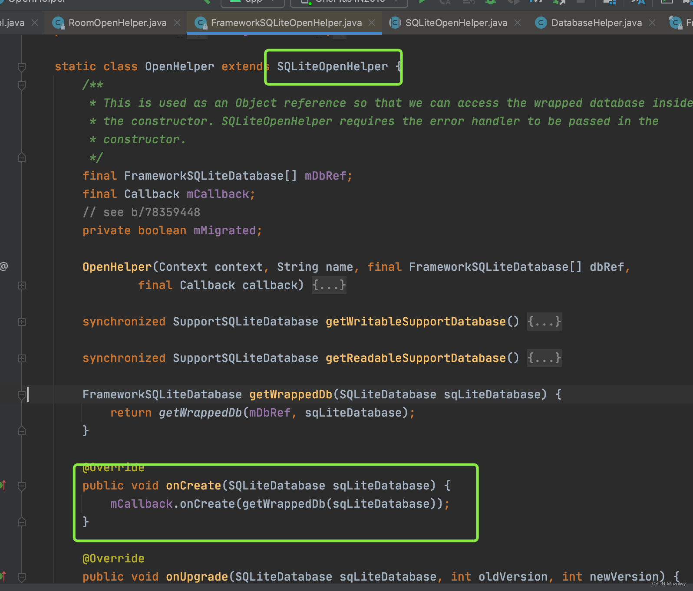Image resolution: width=693 pixels, height=591 pixels.
Task: Switch to the DatabaseHelper.java tab
Action: [596, 23]
